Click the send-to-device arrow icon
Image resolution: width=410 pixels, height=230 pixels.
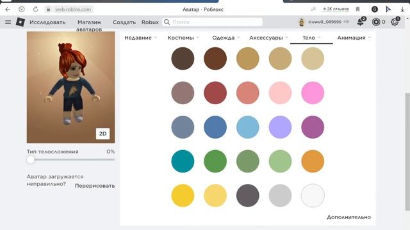[x=388, y=10]
